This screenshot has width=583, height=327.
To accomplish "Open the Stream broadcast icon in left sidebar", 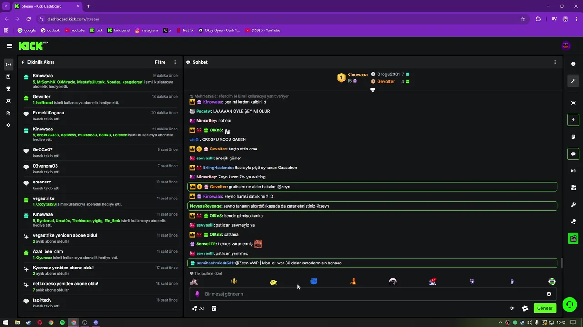I will [x=8, y=64].
